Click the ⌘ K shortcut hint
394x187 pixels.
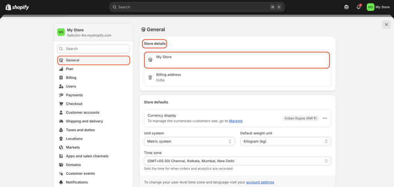(x=275, y=7)
